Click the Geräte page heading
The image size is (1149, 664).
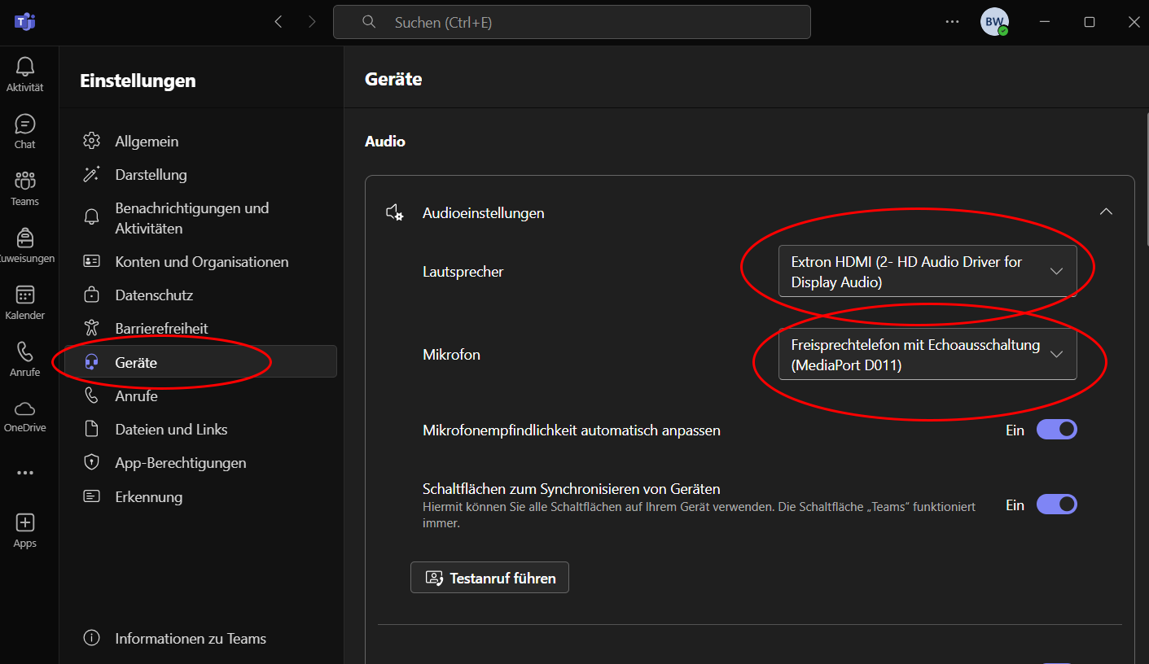click(393, 79)
